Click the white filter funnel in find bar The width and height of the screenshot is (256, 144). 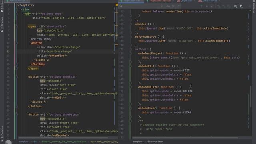[x=241, y=6]
